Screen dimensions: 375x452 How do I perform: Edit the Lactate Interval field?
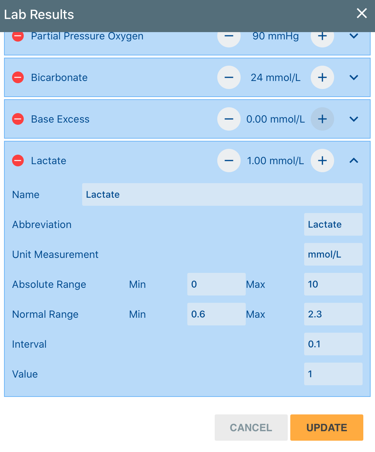click(333, 344)
